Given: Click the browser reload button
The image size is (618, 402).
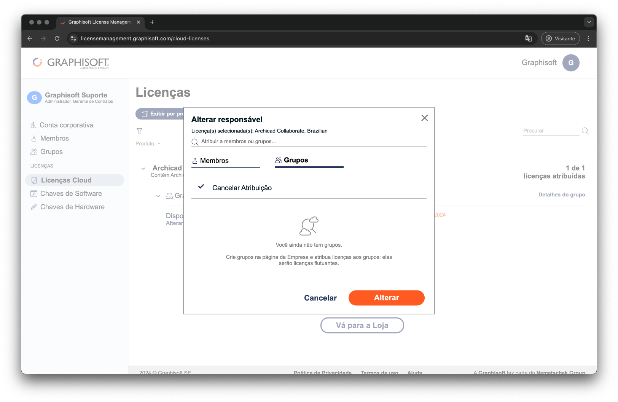Looking at the screenshot, I should [57, 38].
